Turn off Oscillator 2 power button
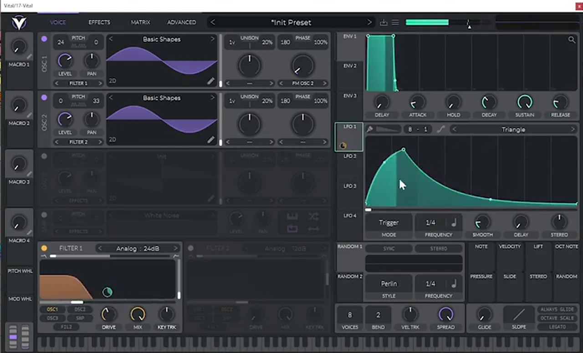Image resolution: width=583 pixels, height=353 pixels. (44, 97)
